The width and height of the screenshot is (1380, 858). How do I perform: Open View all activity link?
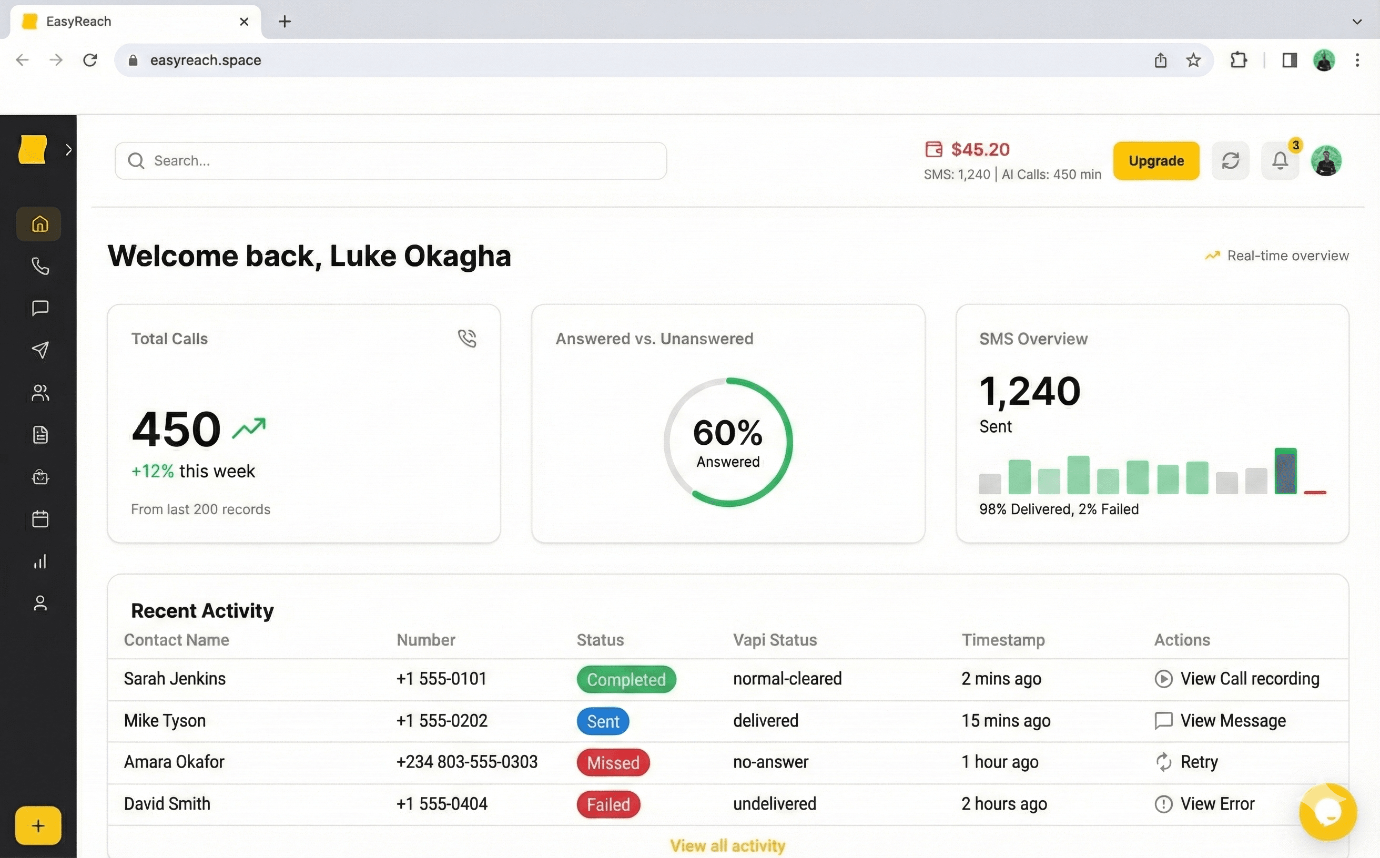(x=727, y=845)
